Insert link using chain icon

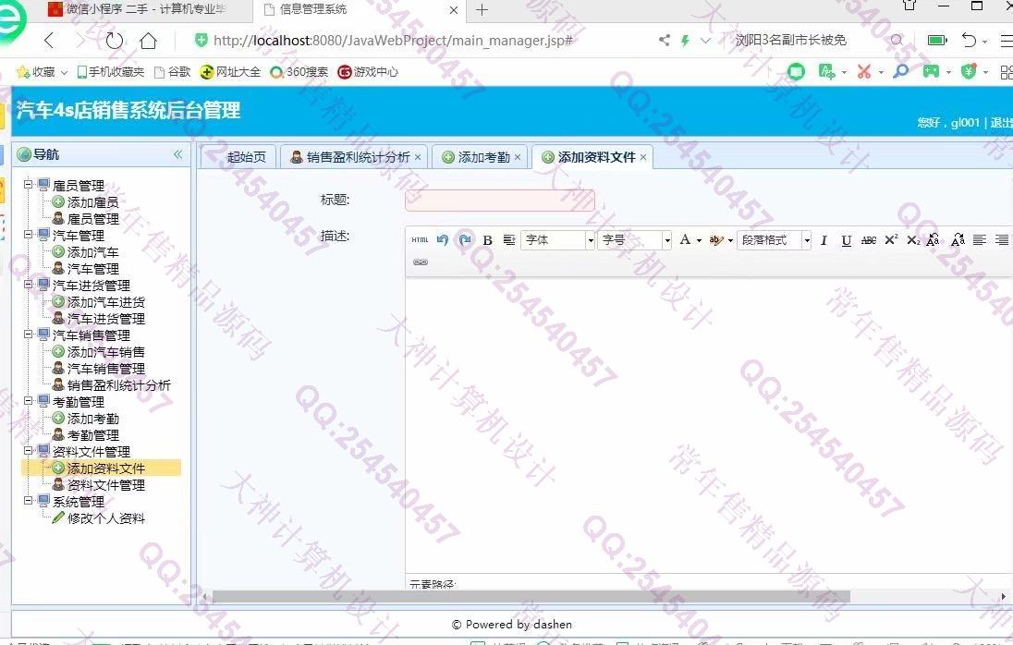click(x=421, y=262)
